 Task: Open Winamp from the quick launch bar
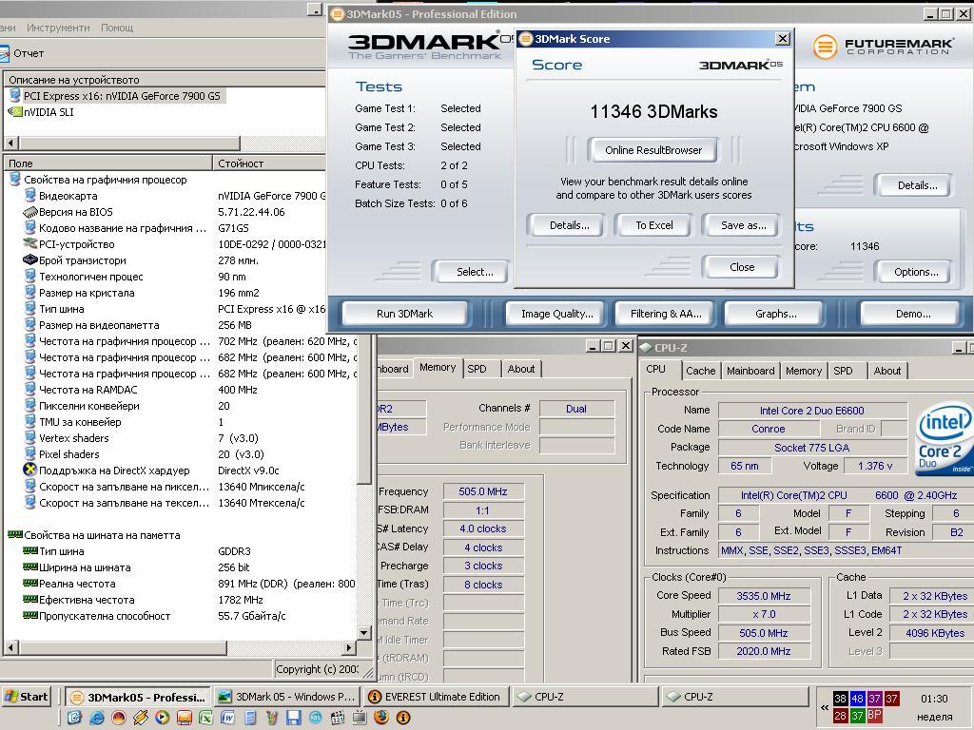pyautogui.click(x=141, y=718)
